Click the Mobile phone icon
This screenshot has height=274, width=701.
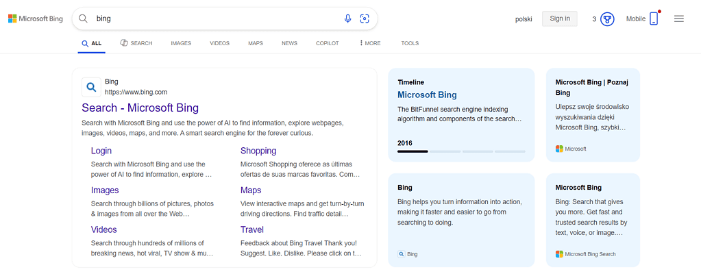click(x=653, y=18)
